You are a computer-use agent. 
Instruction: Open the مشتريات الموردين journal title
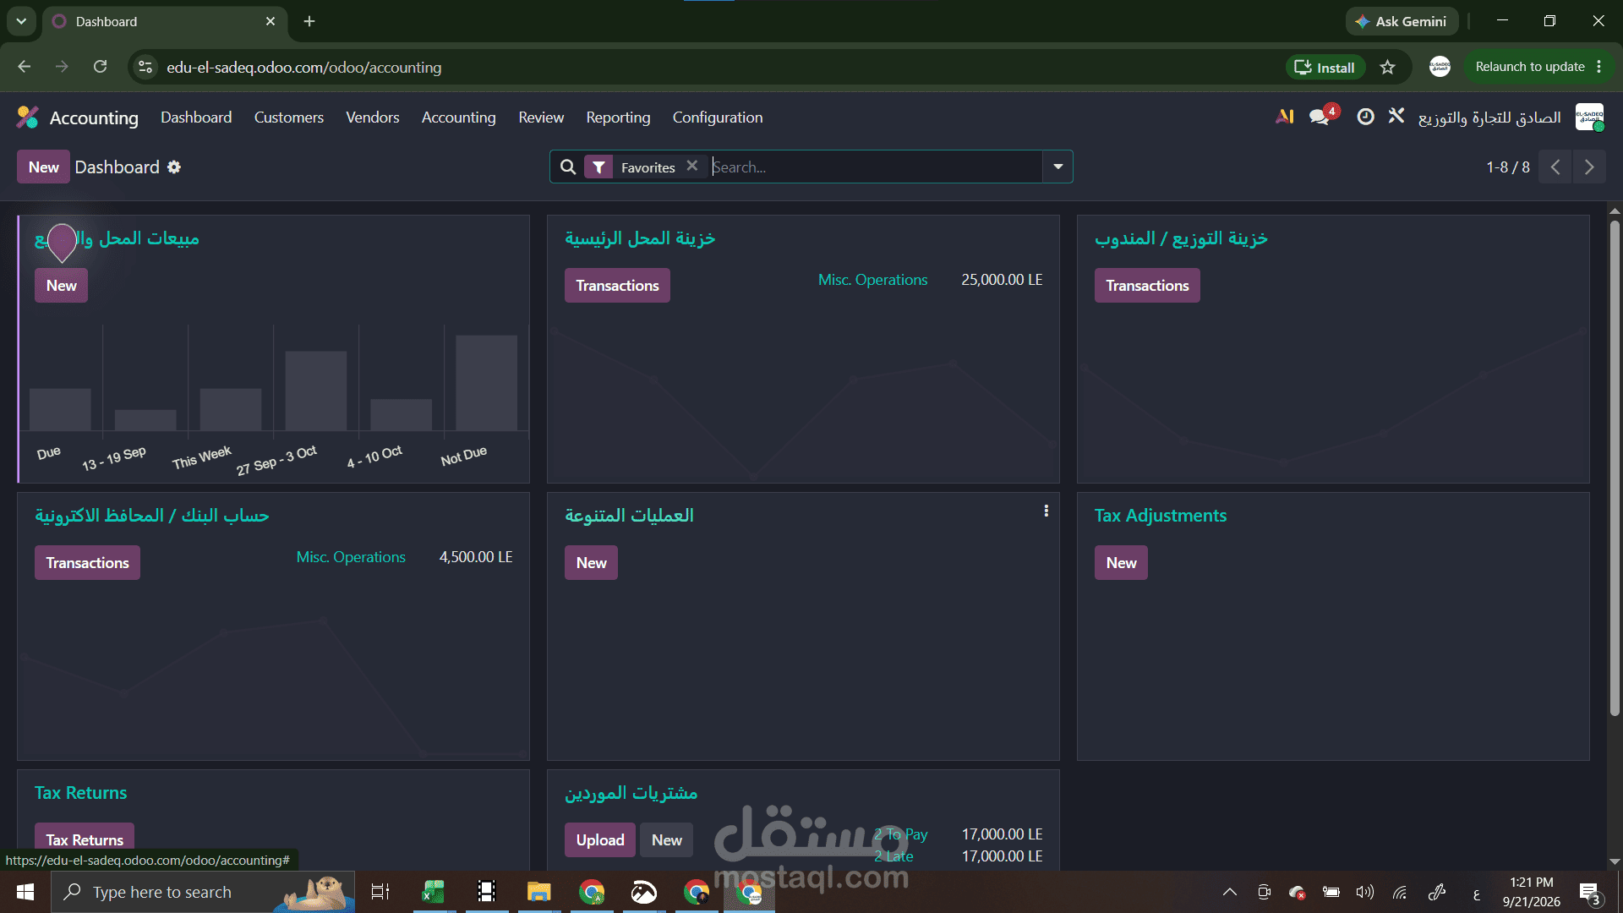point(631,793)
